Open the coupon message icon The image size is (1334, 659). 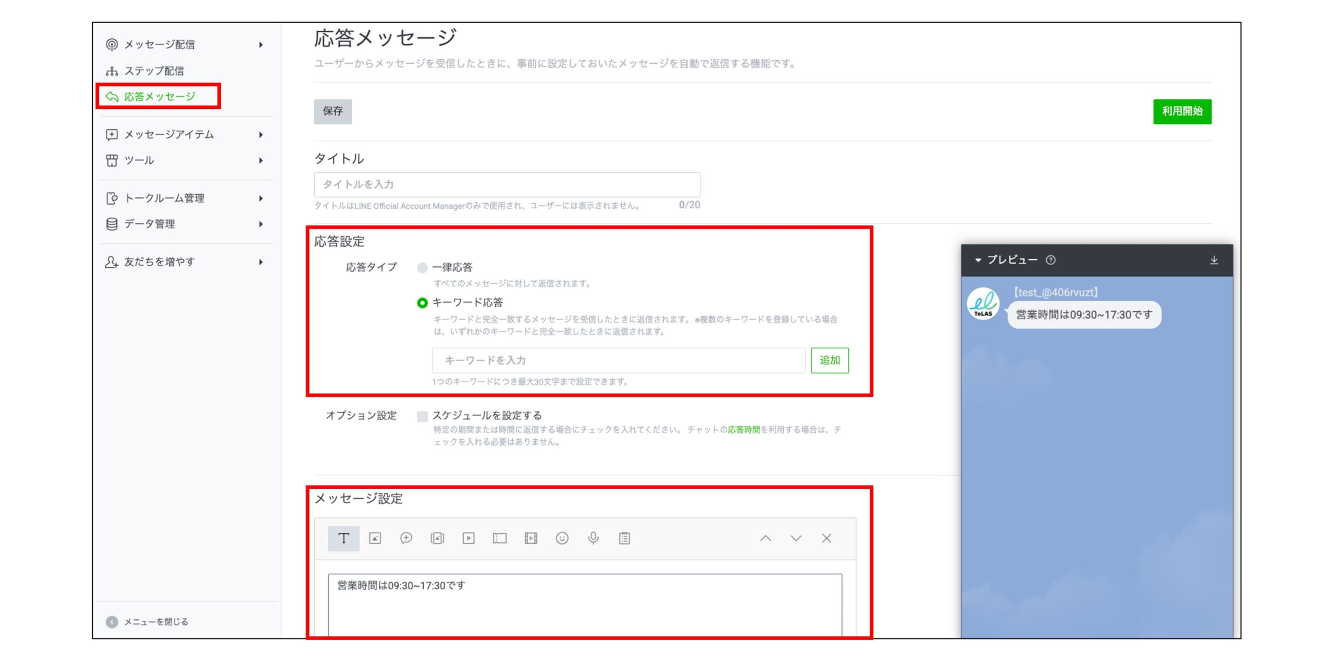click(500, 539)
